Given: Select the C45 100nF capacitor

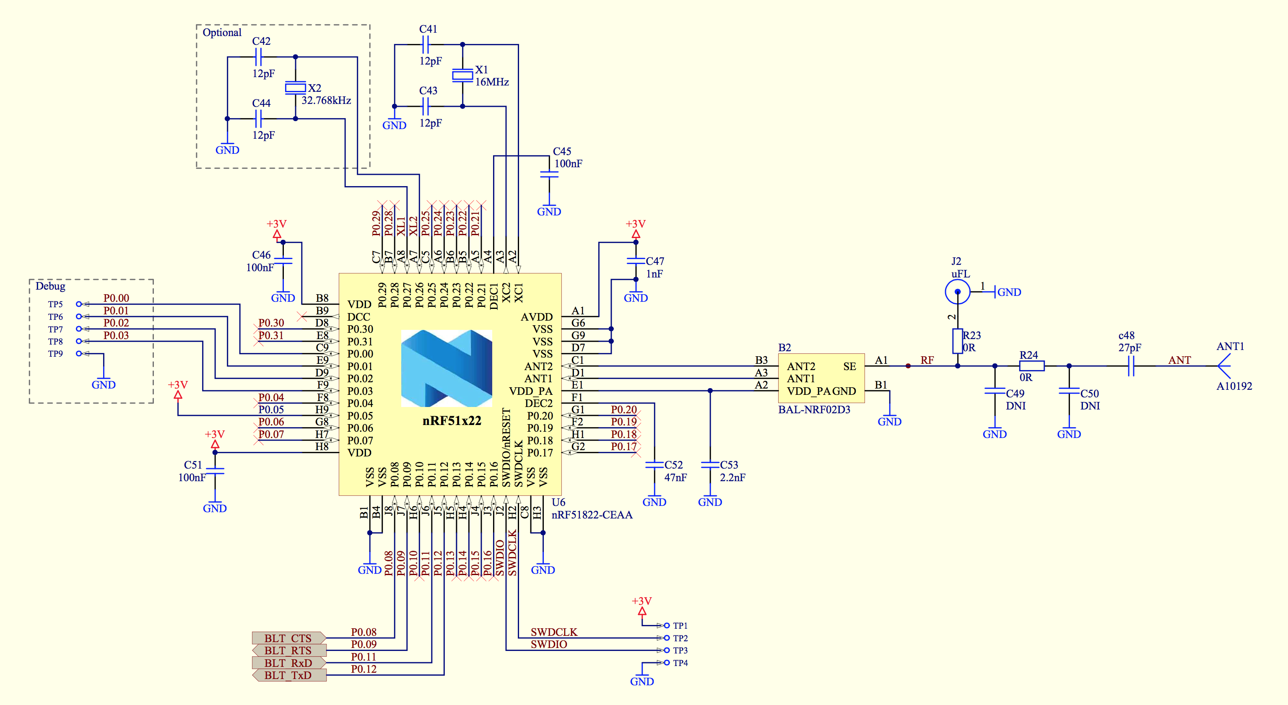Looking at the screenshot, I should click(x=549, y=174).
